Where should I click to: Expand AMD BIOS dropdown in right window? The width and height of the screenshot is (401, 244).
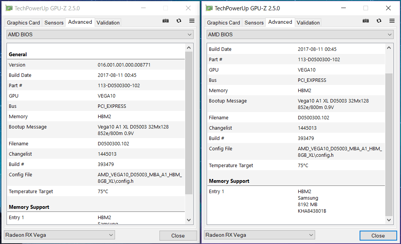[x=300, y=34]
